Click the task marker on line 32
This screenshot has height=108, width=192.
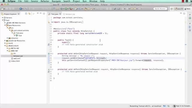click(49, 72)
